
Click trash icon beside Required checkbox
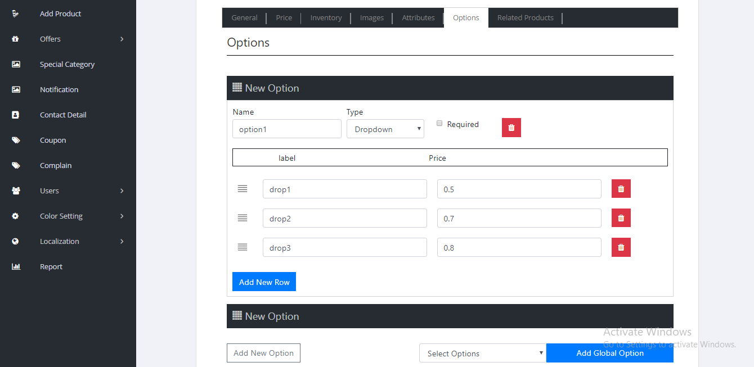point(511,128)
